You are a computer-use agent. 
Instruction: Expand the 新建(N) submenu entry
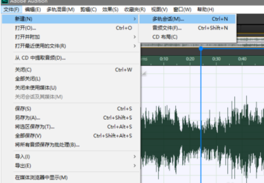[70, 19]
